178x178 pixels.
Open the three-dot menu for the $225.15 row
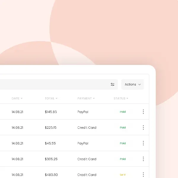tap(143, 128)
